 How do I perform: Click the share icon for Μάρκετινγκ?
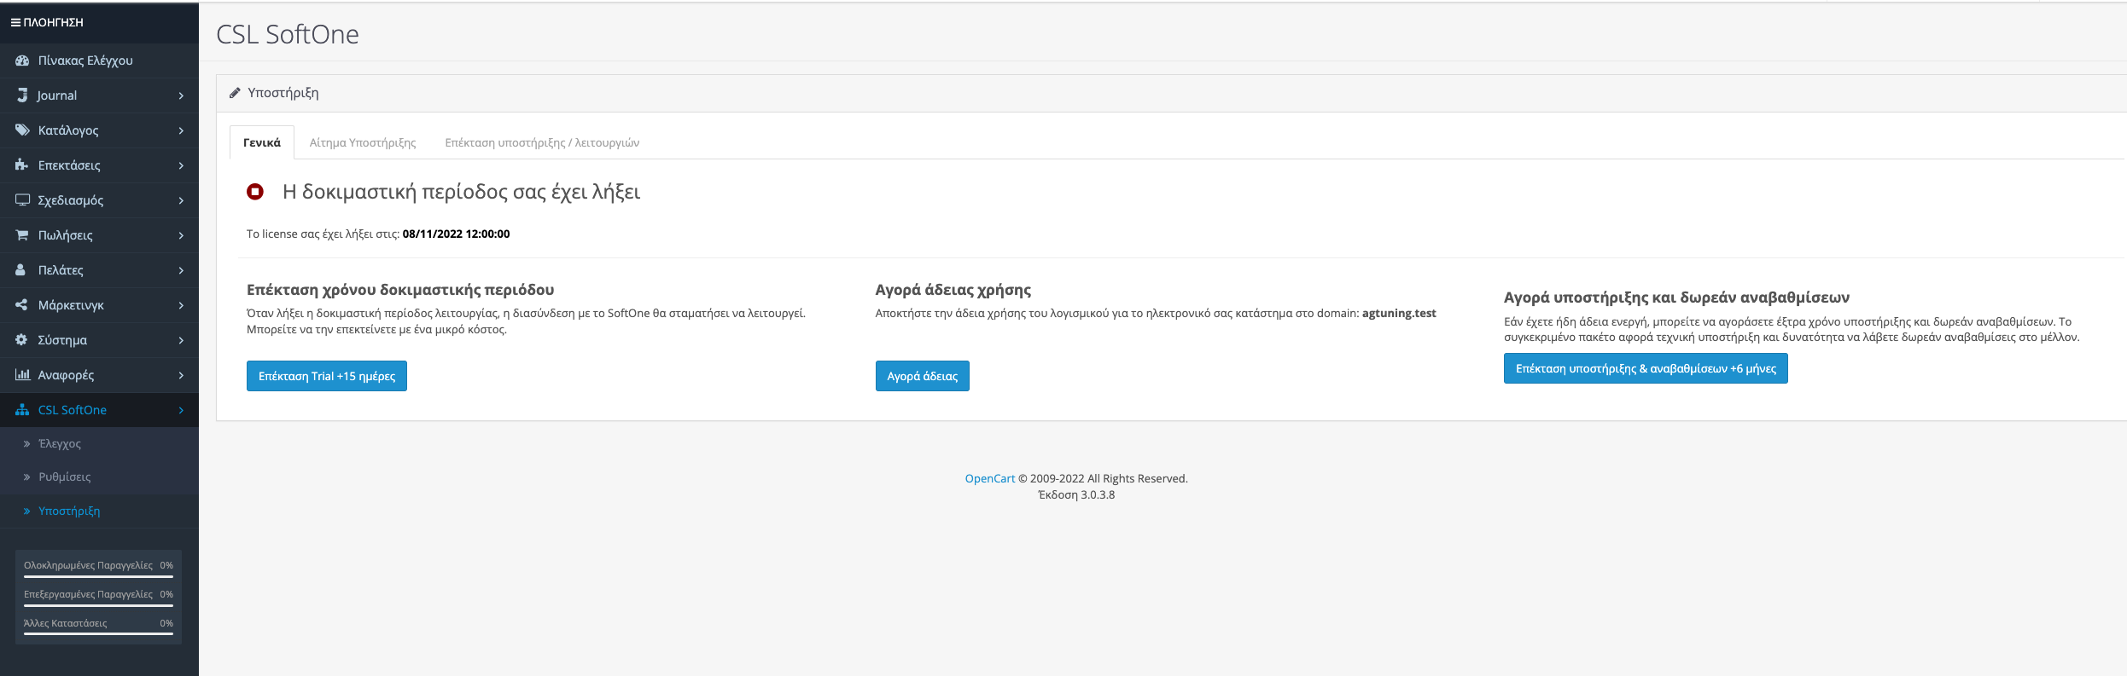pyautogui.click(x=22, y=305)
